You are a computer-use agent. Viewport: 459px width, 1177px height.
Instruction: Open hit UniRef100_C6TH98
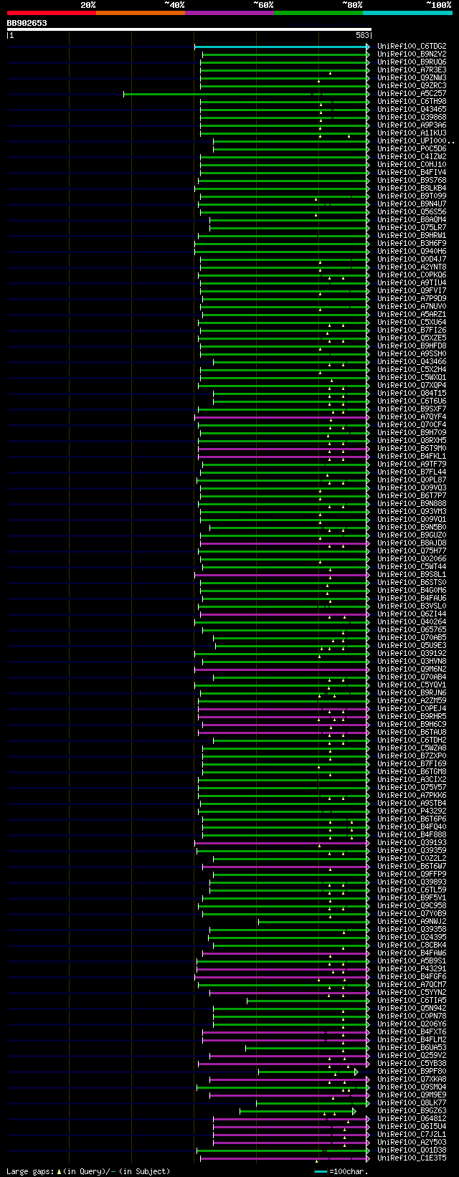(x=412, y=101)
